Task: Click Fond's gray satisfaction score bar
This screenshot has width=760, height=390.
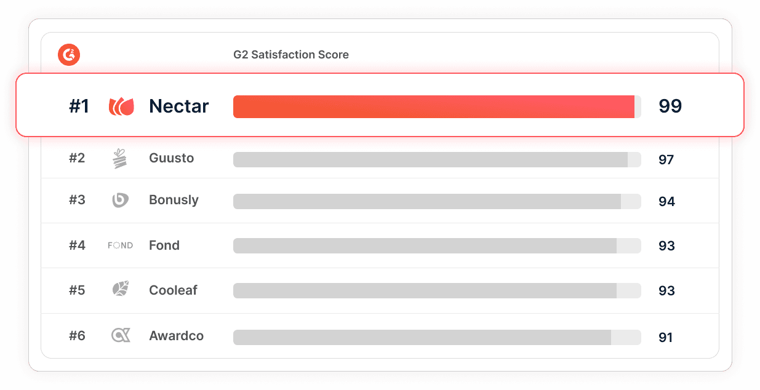Action: (x=425, y=246)
